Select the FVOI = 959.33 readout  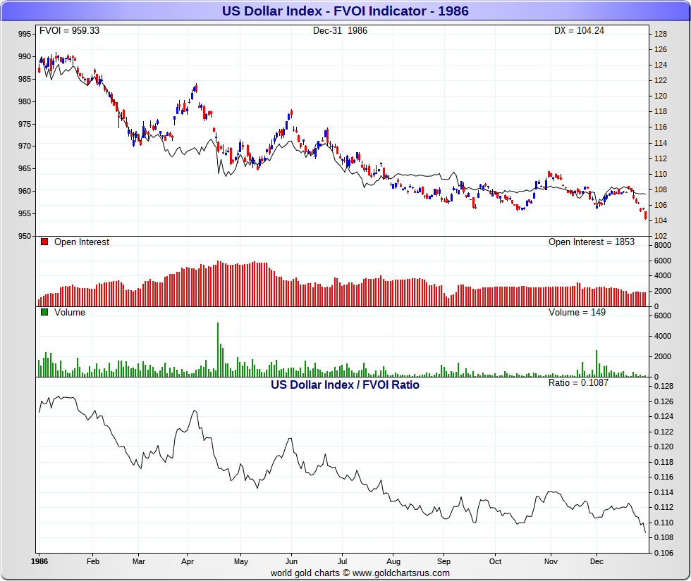click(69, 31)
